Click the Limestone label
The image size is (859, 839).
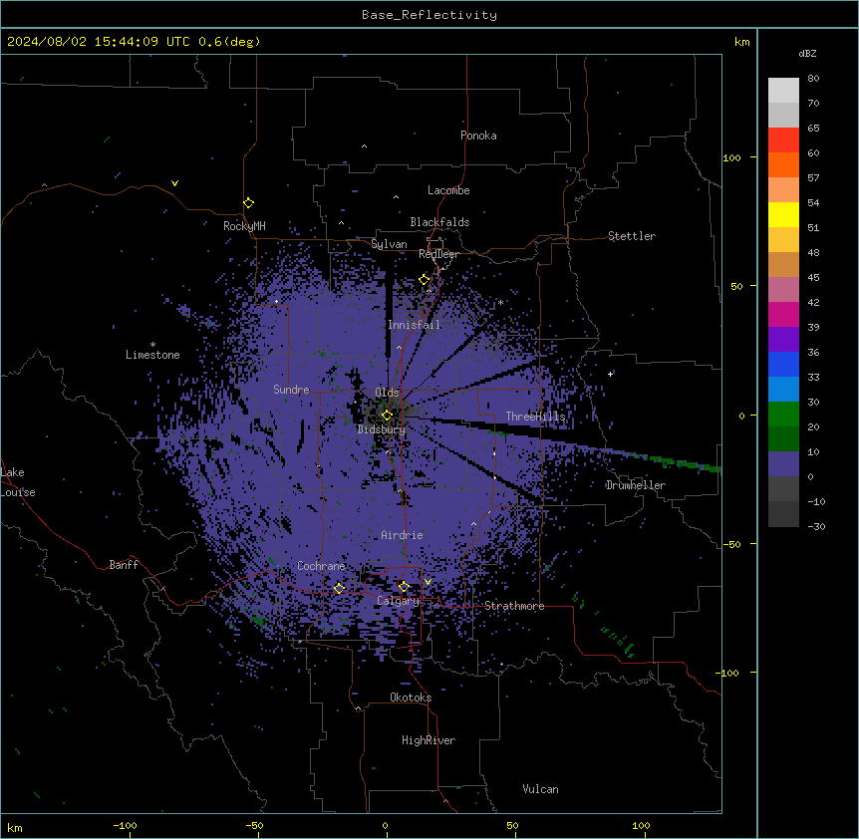point(152,355)
